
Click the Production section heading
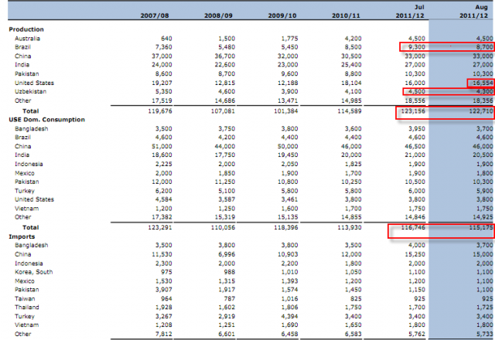pyautogui.click(x=26, y=29)
